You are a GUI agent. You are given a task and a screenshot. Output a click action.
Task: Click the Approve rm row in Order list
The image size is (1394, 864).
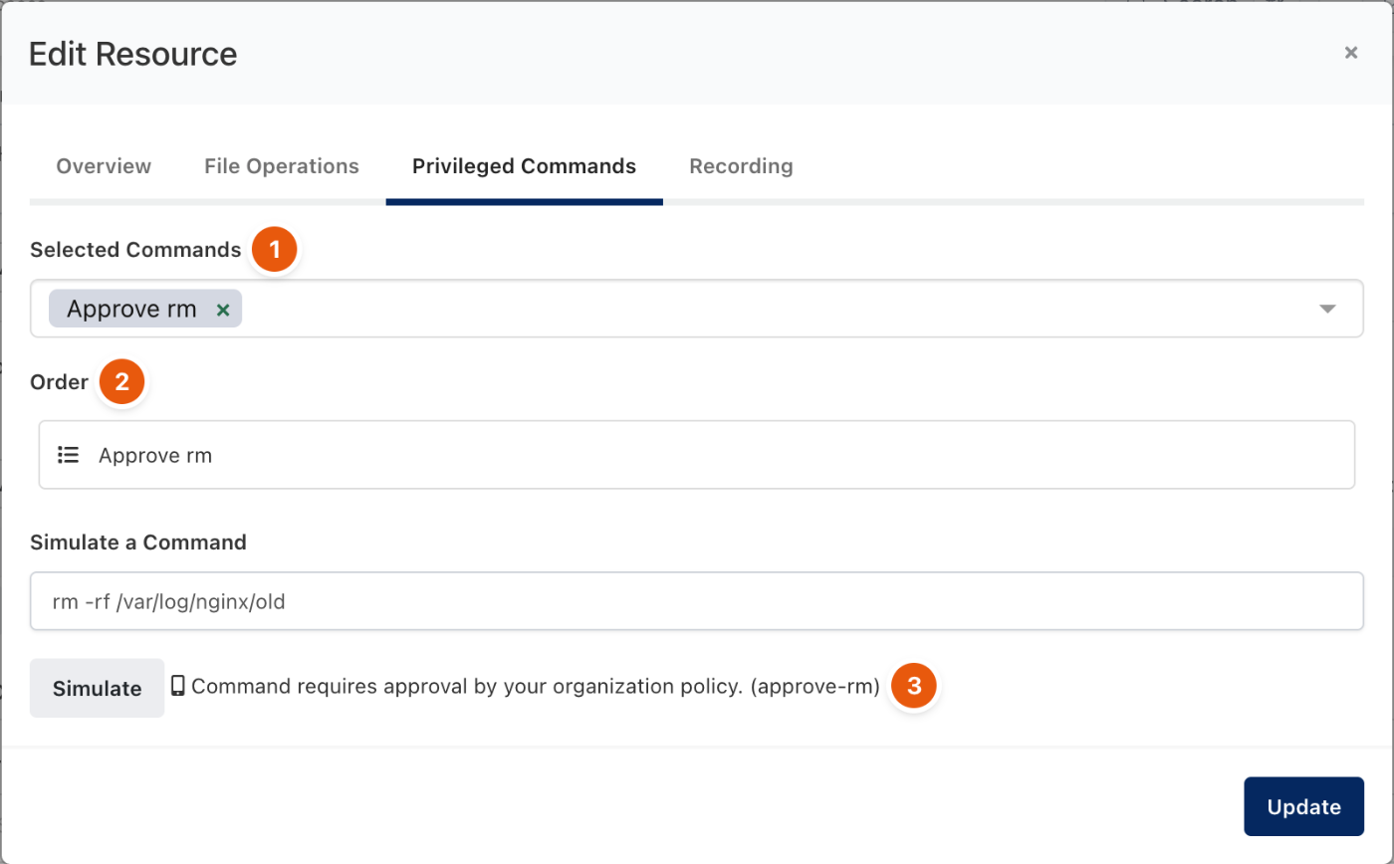click(x=696, y=455)
